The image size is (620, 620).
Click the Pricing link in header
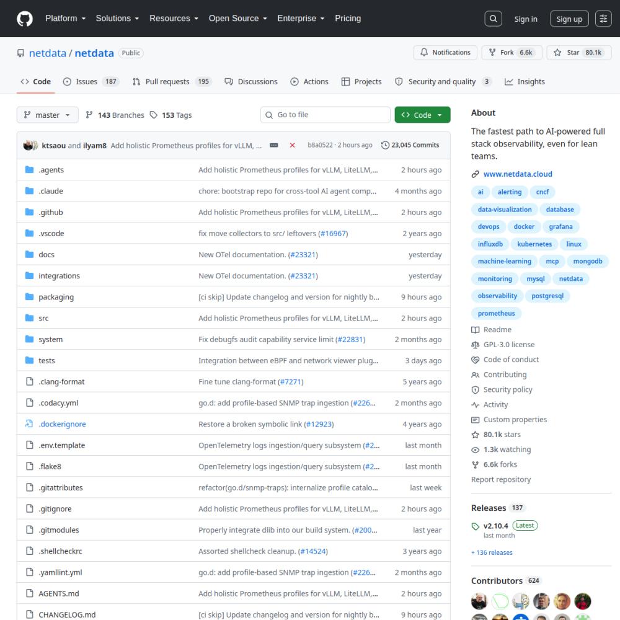[x=348, y=19]
